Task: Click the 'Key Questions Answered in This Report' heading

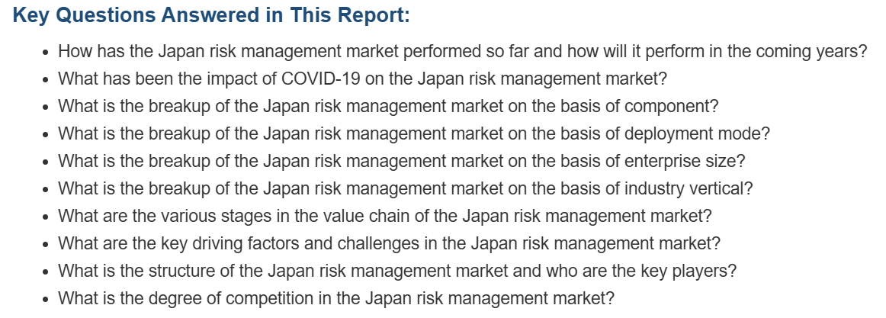Action: tap(210, 15)
